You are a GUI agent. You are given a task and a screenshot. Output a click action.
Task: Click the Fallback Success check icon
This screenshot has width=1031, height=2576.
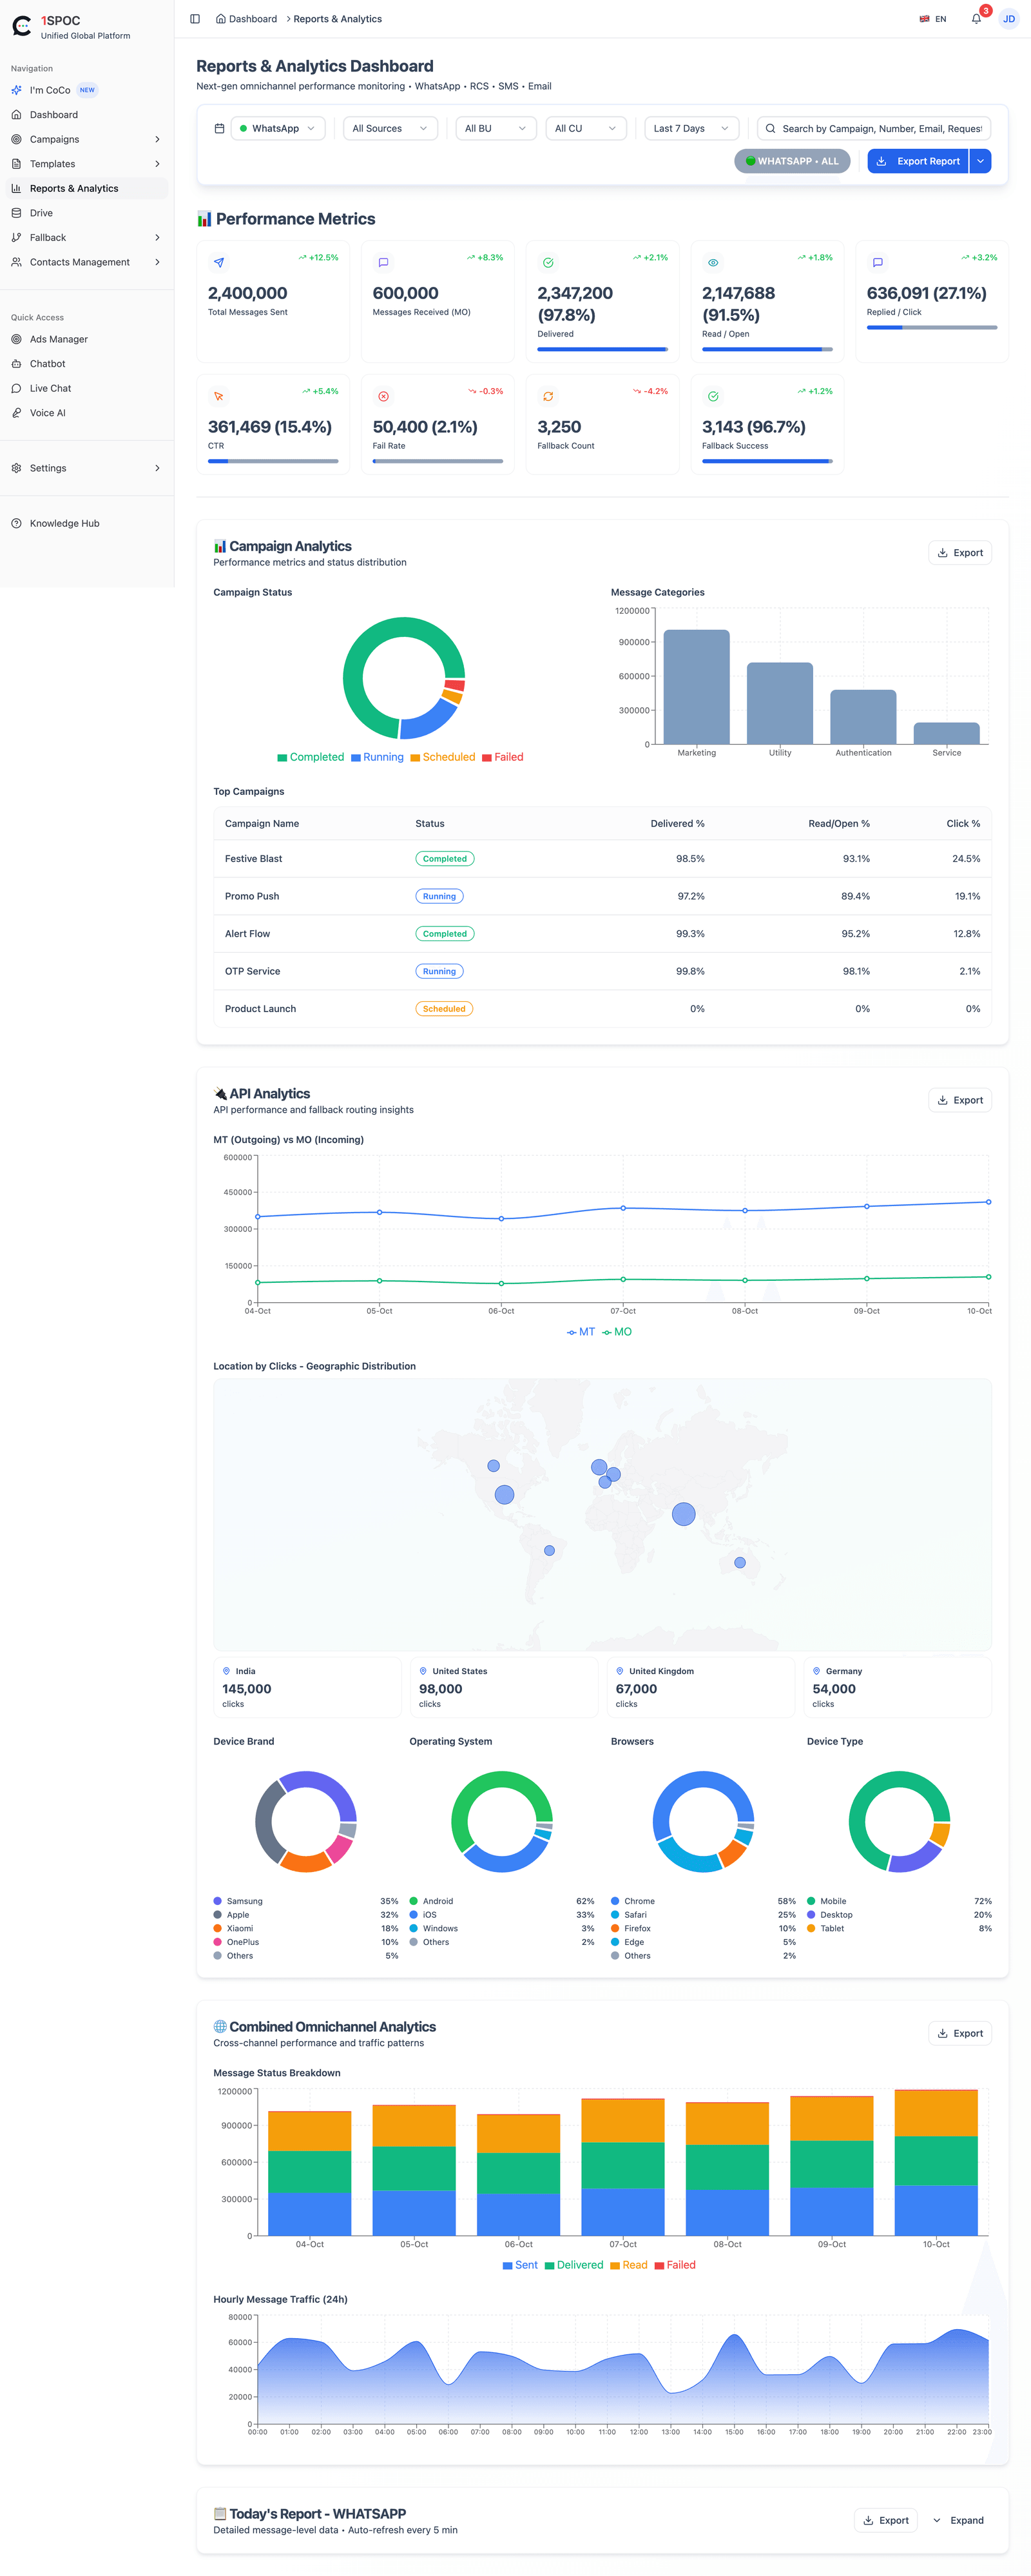[713, 396]
